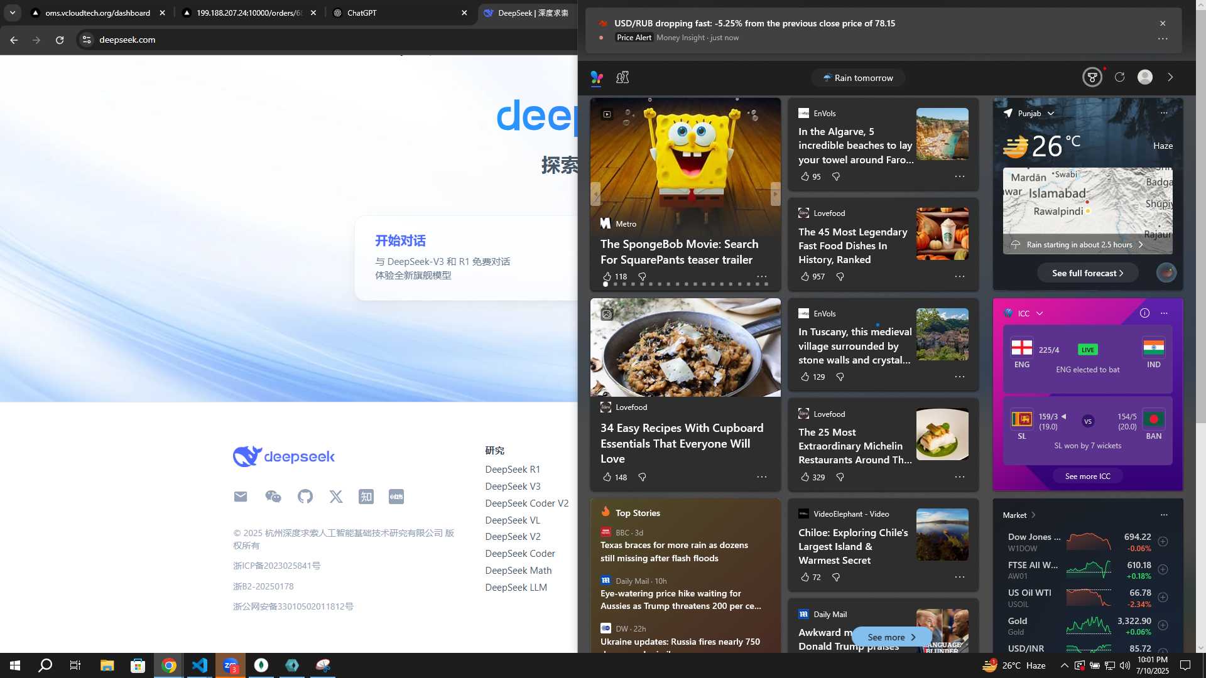Open the notification center icon
The height and width of the screenshot is (678, 1206).
click(1185, 665)
